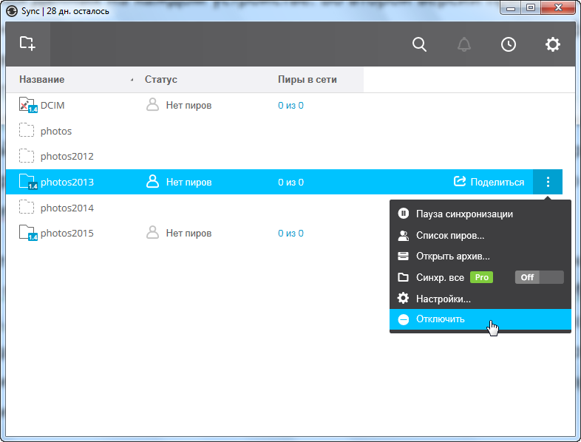This screenshot has width=581, height=442.
Task: Click Нет пиров text in DCIM row
Action: coord(188,105)
